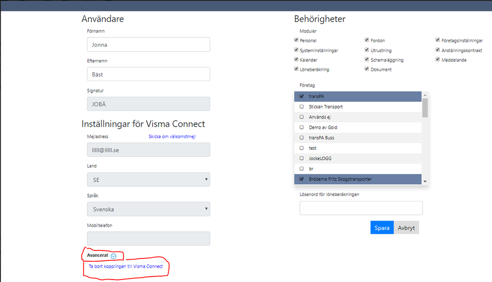This screenshot has width=492, height=282.
Task: Check the Stickan Transport company
Action: coord(301,107)
